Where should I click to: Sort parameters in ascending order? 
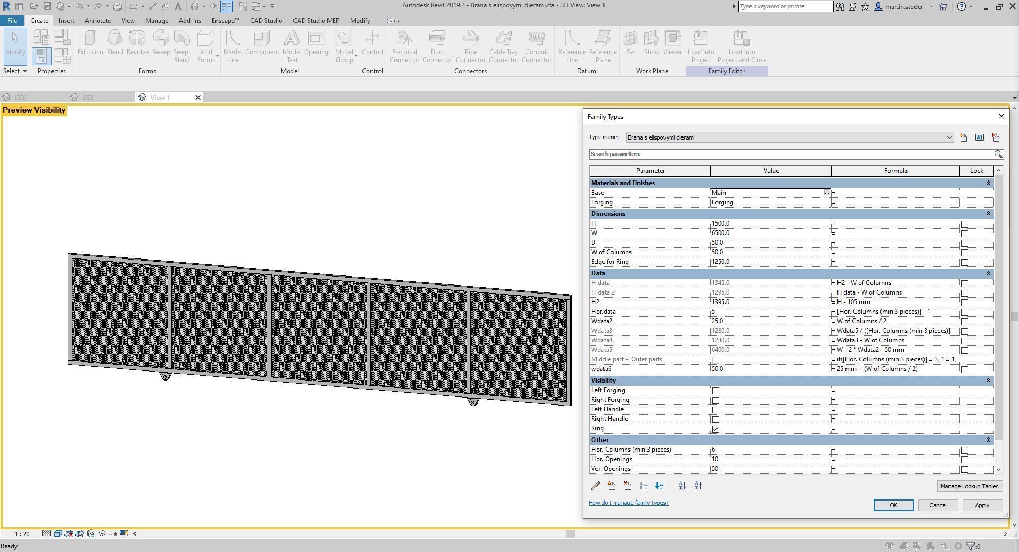[x=682, y=486]
